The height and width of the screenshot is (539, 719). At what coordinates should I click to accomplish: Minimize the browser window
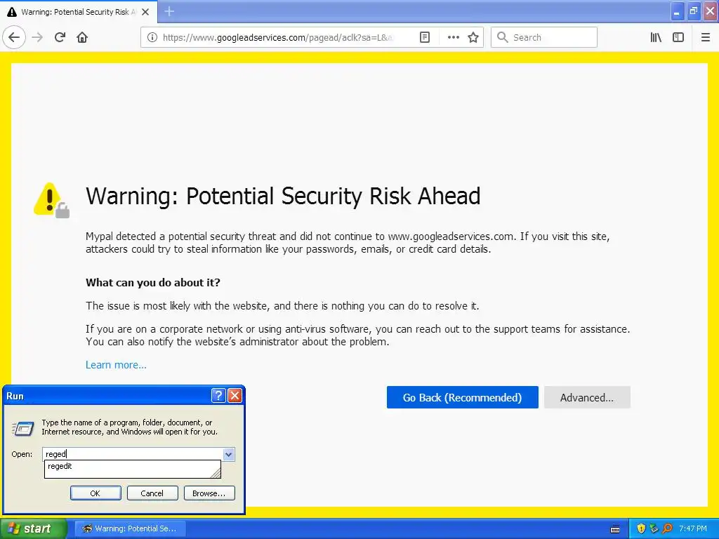pos(677,12)
